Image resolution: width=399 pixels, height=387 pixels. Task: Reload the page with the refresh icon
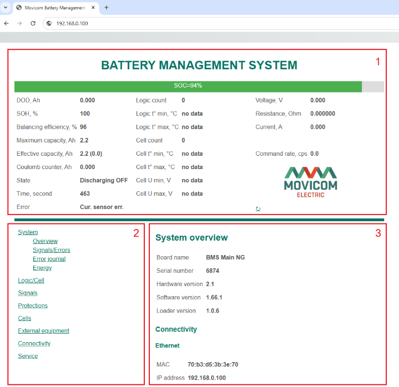tap(33, 23)
